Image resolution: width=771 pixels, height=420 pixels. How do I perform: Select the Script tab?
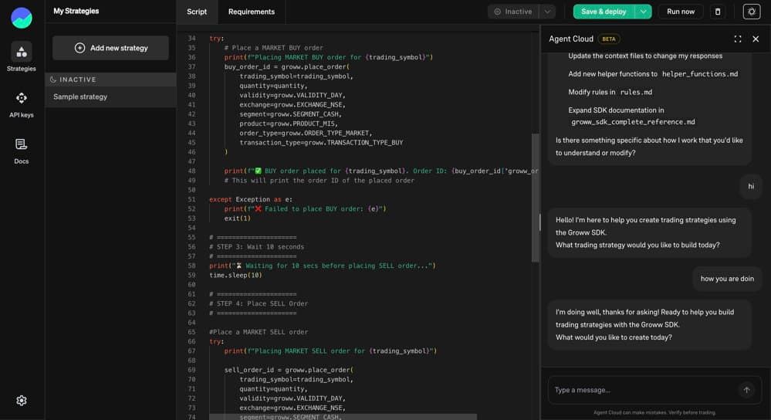tap(197, 12)
